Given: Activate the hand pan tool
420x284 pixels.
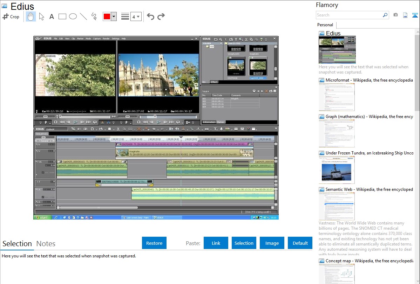Looking at the screenshot, I should (31, 16).
